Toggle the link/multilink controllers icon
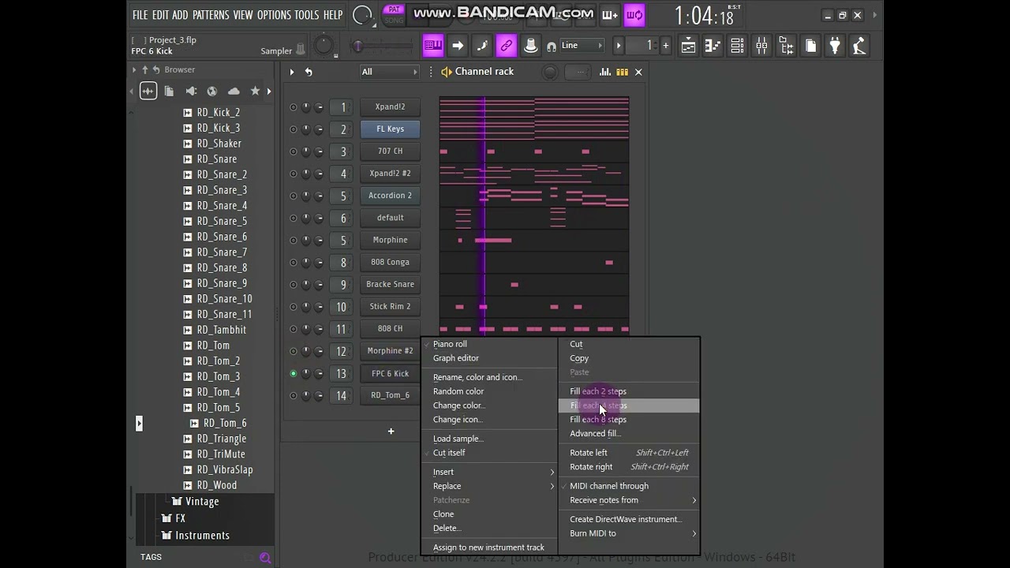 pos(507,46)
